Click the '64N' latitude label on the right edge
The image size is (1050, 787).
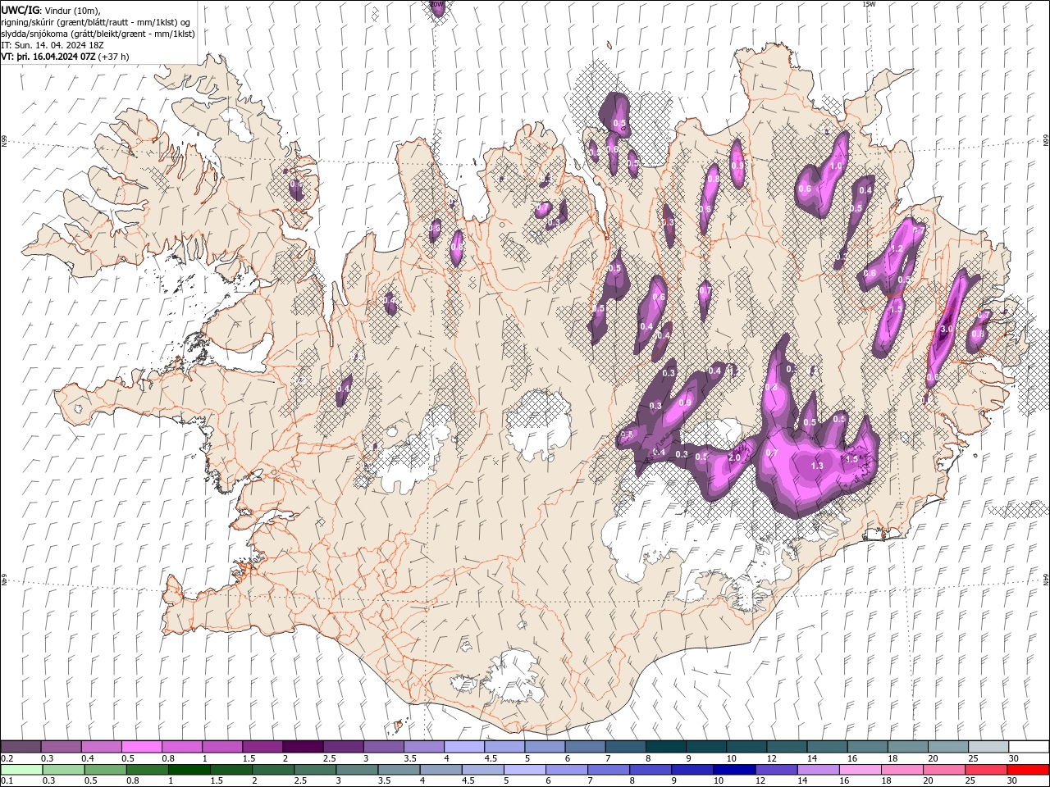[x=1046, y=580]
